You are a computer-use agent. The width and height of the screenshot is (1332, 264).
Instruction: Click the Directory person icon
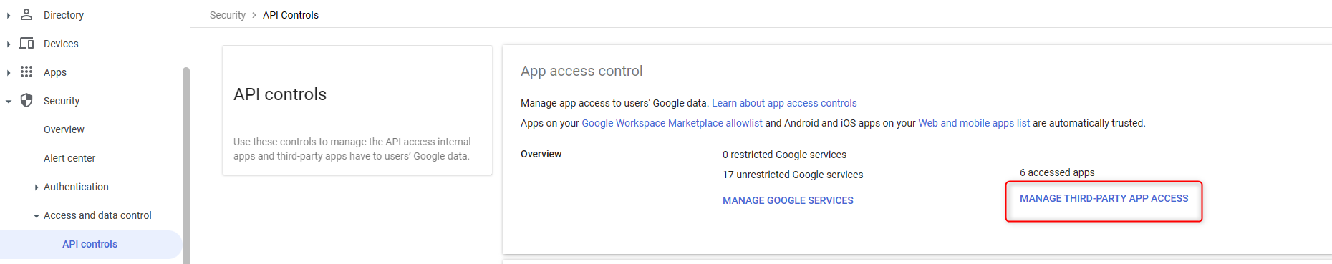[x=26, y=14]
